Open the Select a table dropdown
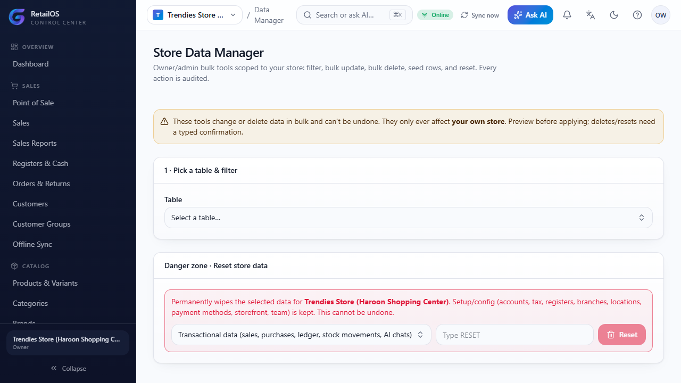 [x=409, y=218]
